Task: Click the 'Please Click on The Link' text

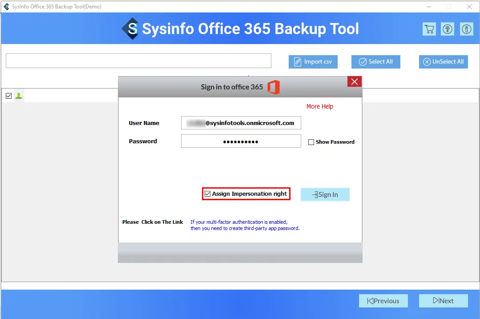Action: pos(153,222)
